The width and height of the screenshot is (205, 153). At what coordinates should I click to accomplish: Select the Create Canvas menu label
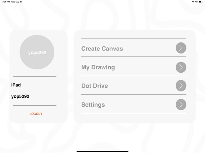pos(102,49)
